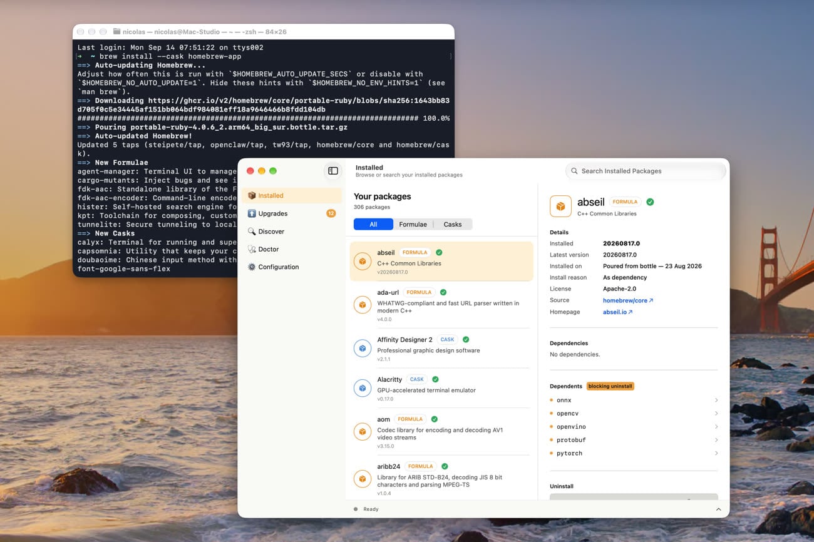Viewport: 814px width, 542px height.
Task: Click the Ready status dot
Action: [x=356, y=509]
